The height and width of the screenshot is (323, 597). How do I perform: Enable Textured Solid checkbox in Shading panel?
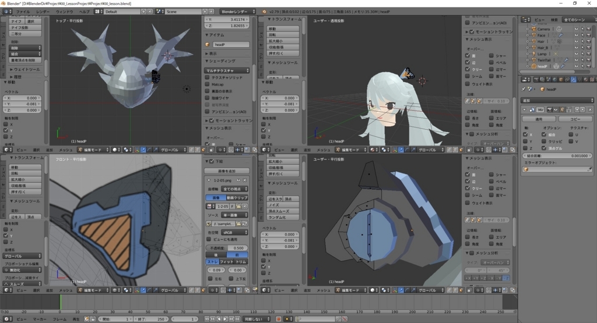tap(208, 77)
